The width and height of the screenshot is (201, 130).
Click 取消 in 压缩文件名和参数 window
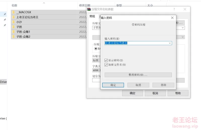[155, 93]
